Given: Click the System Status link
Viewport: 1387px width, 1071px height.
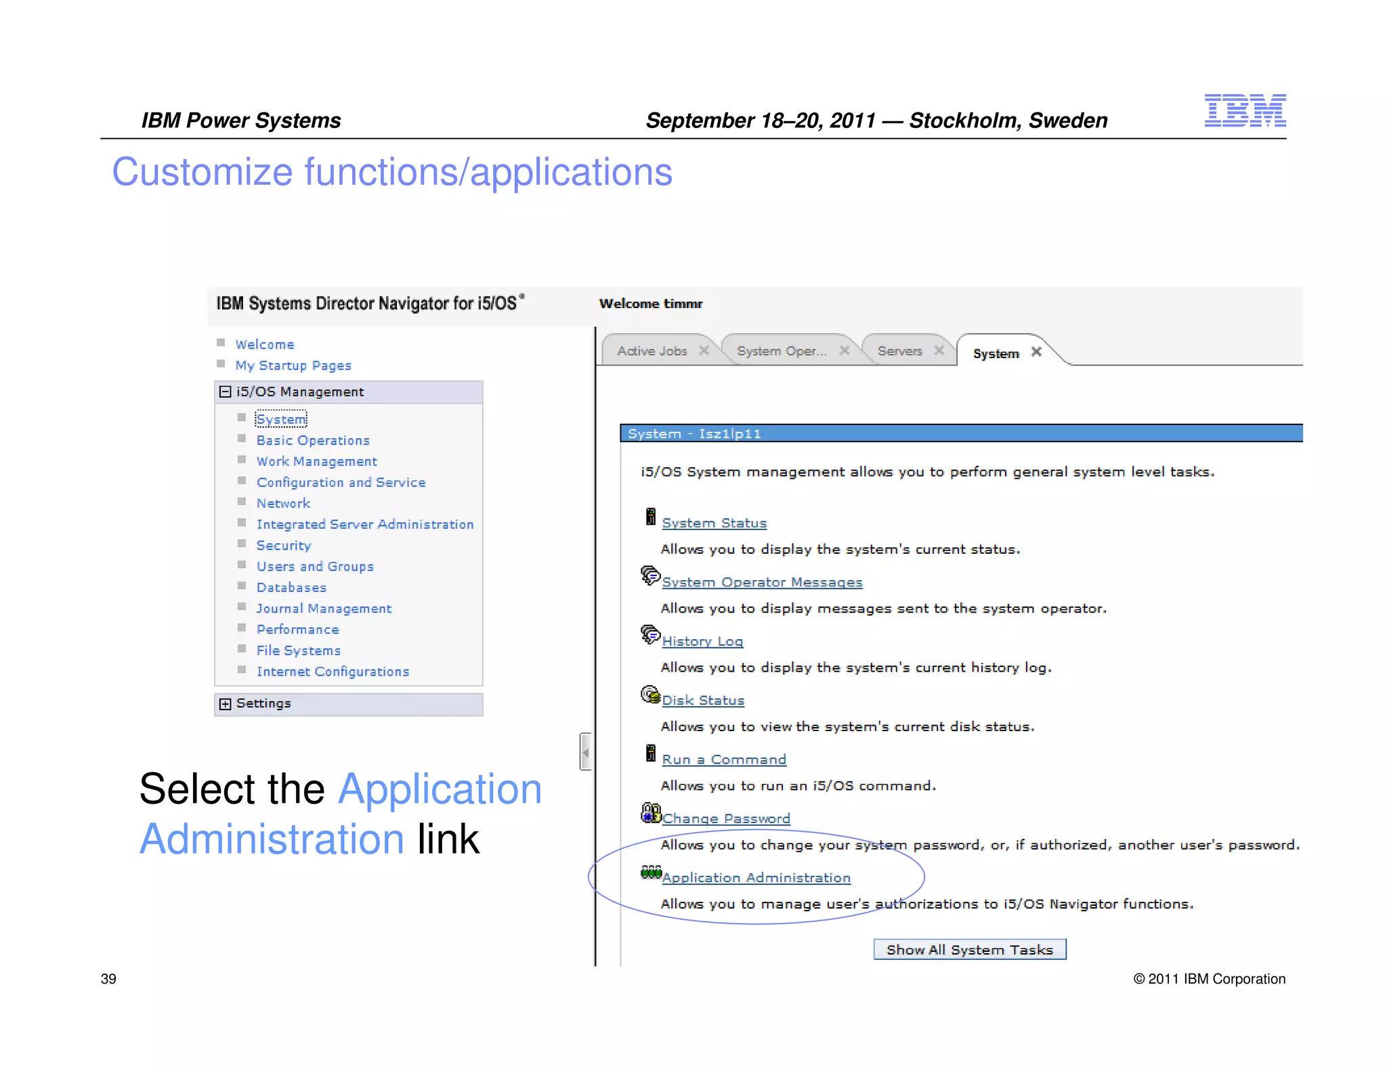Looking at the screenshot, I should 714,523.
